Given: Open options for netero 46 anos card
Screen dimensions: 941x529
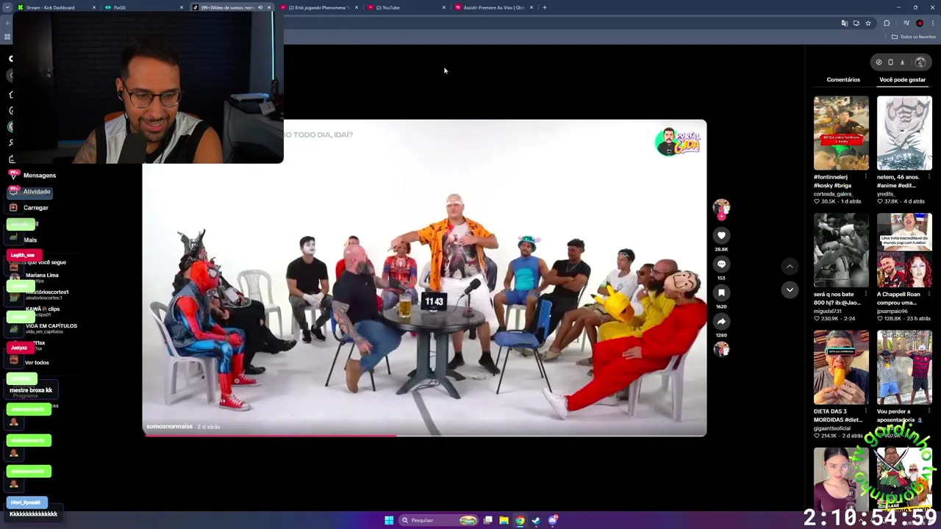Looking at the screenshot, I should (x=929, y=176).
